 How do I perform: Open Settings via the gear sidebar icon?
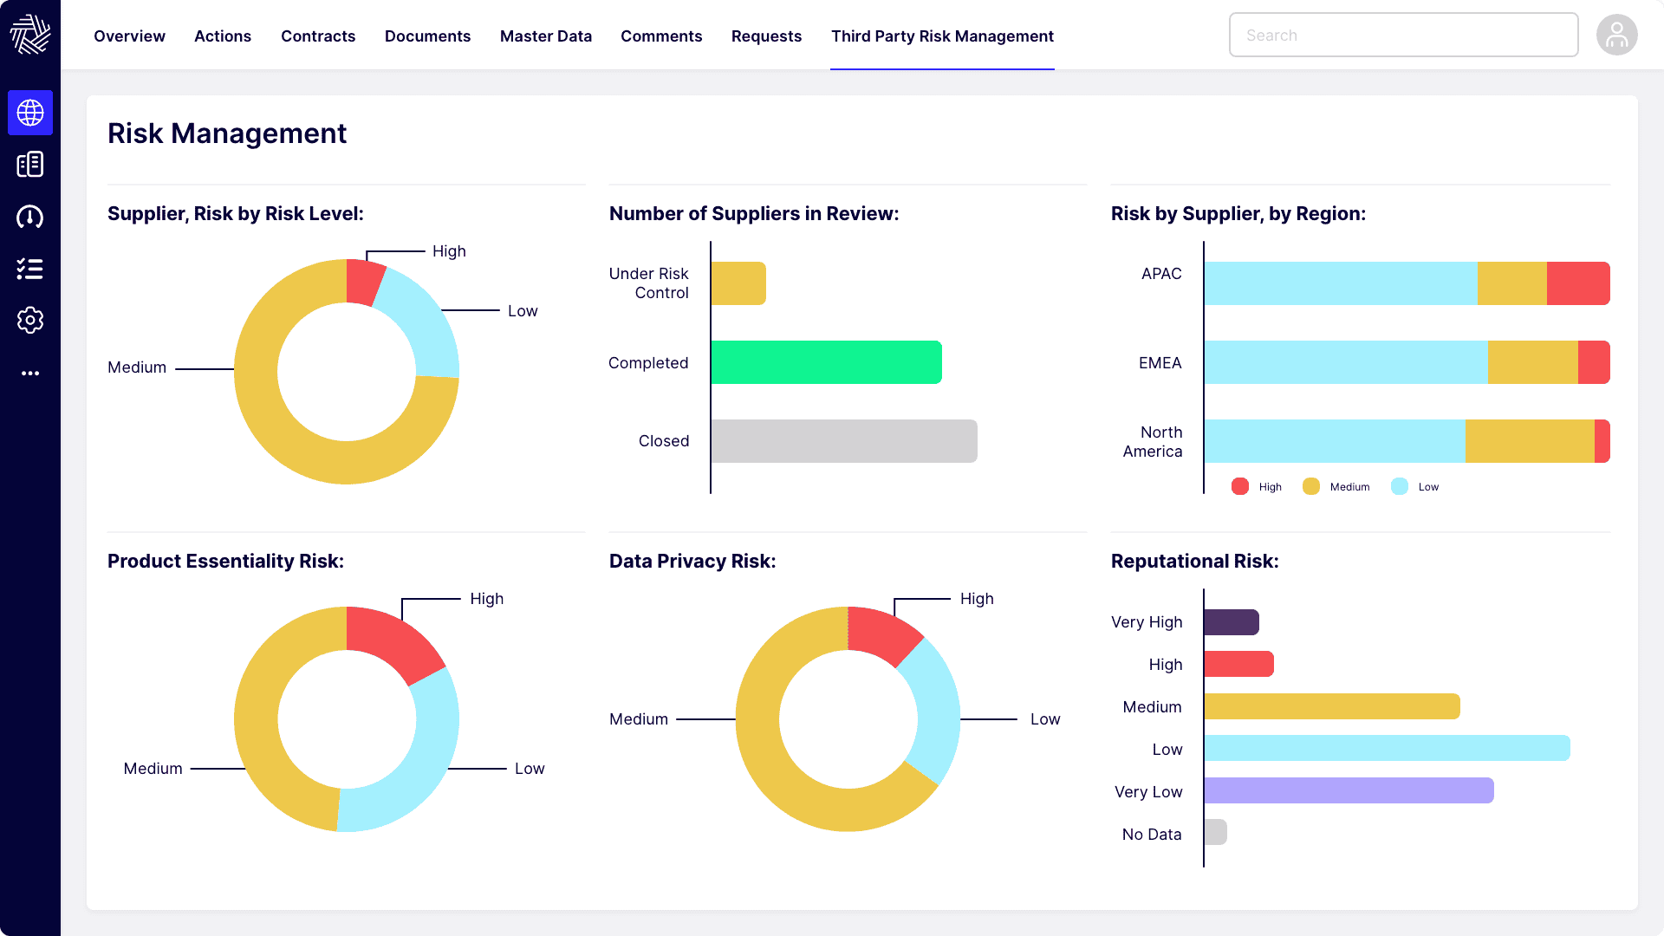click(x=30, y=320)
